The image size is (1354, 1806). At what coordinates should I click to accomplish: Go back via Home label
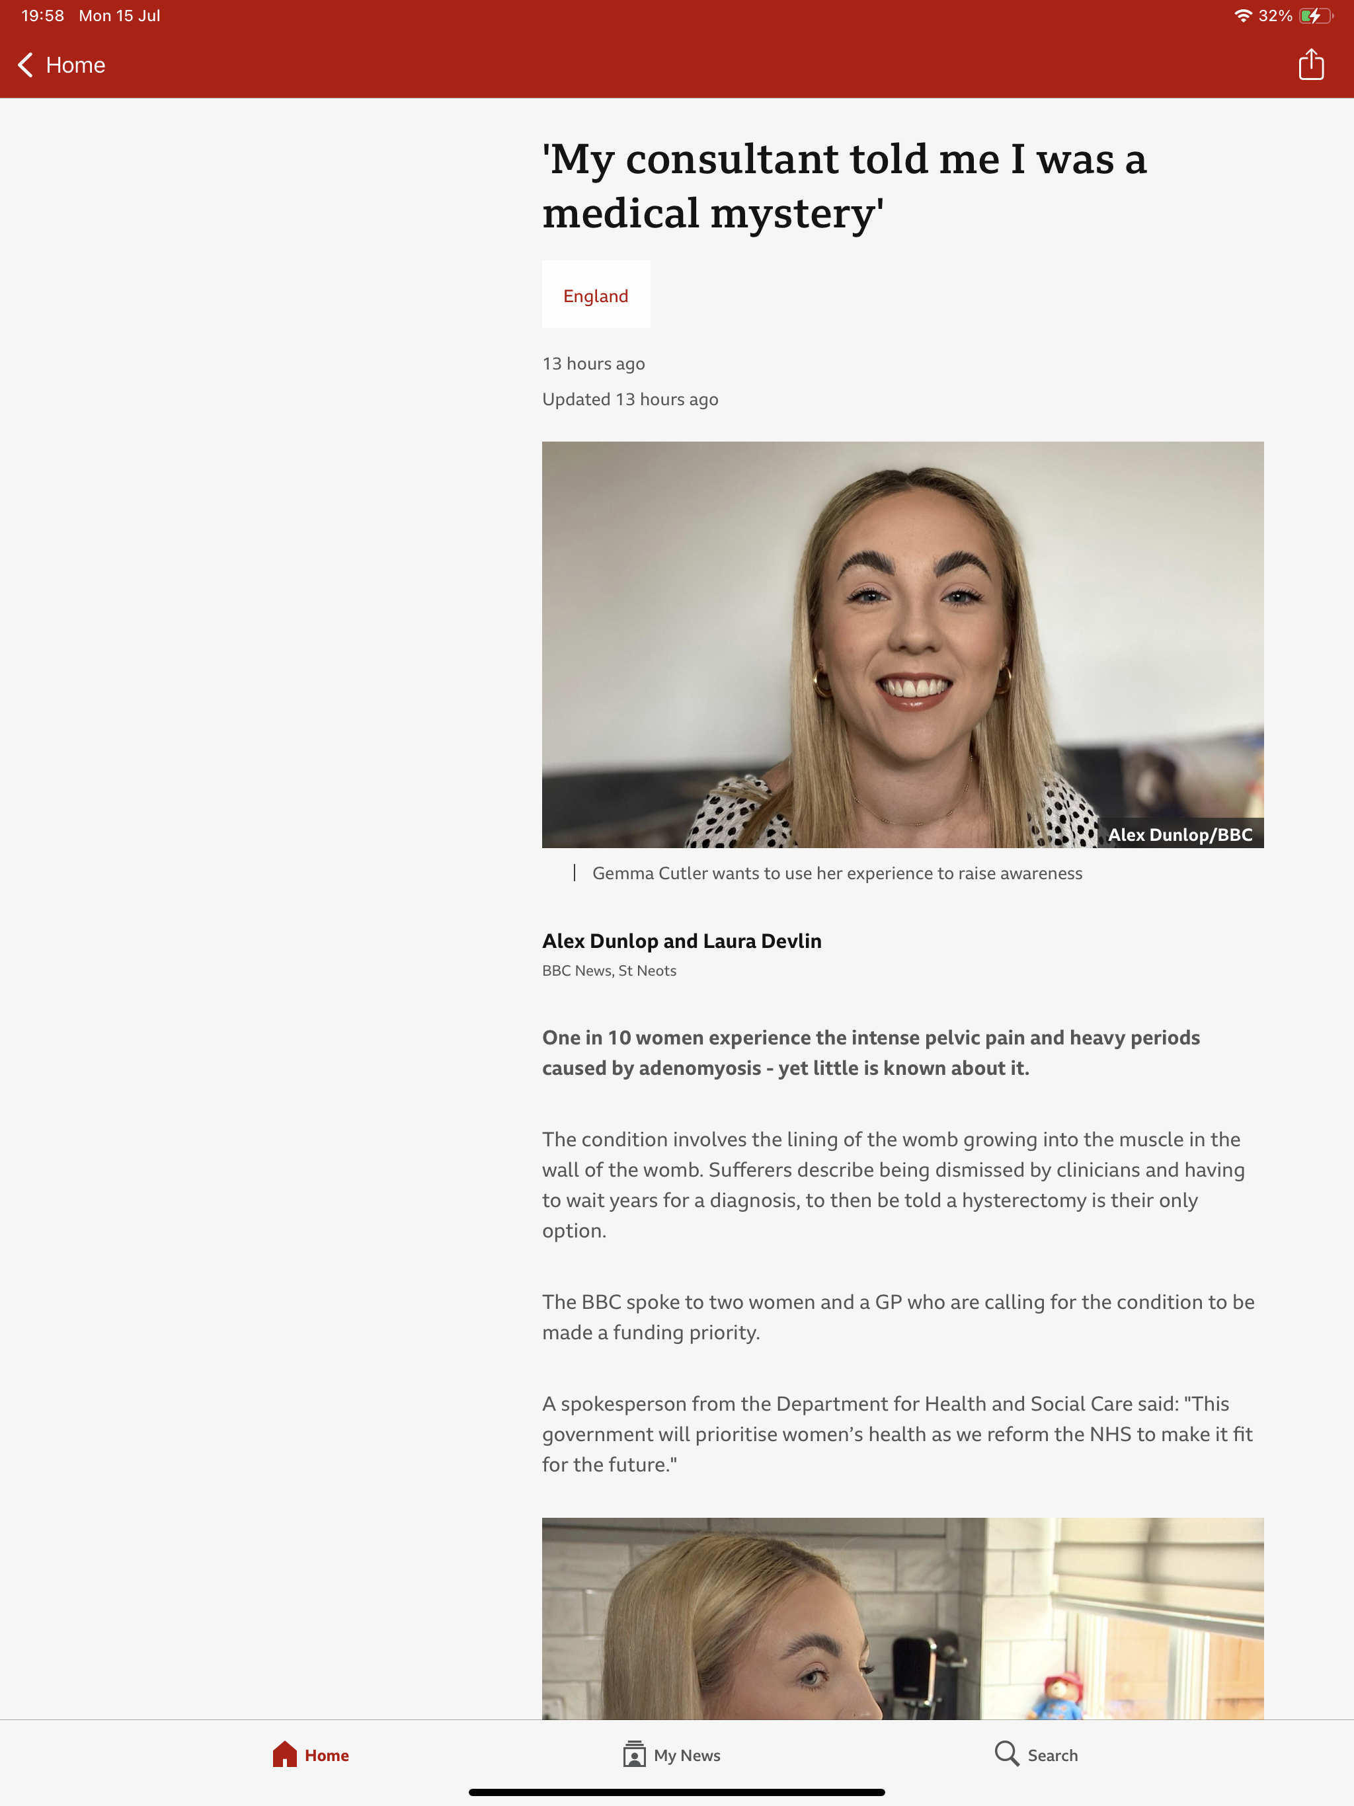75,65
